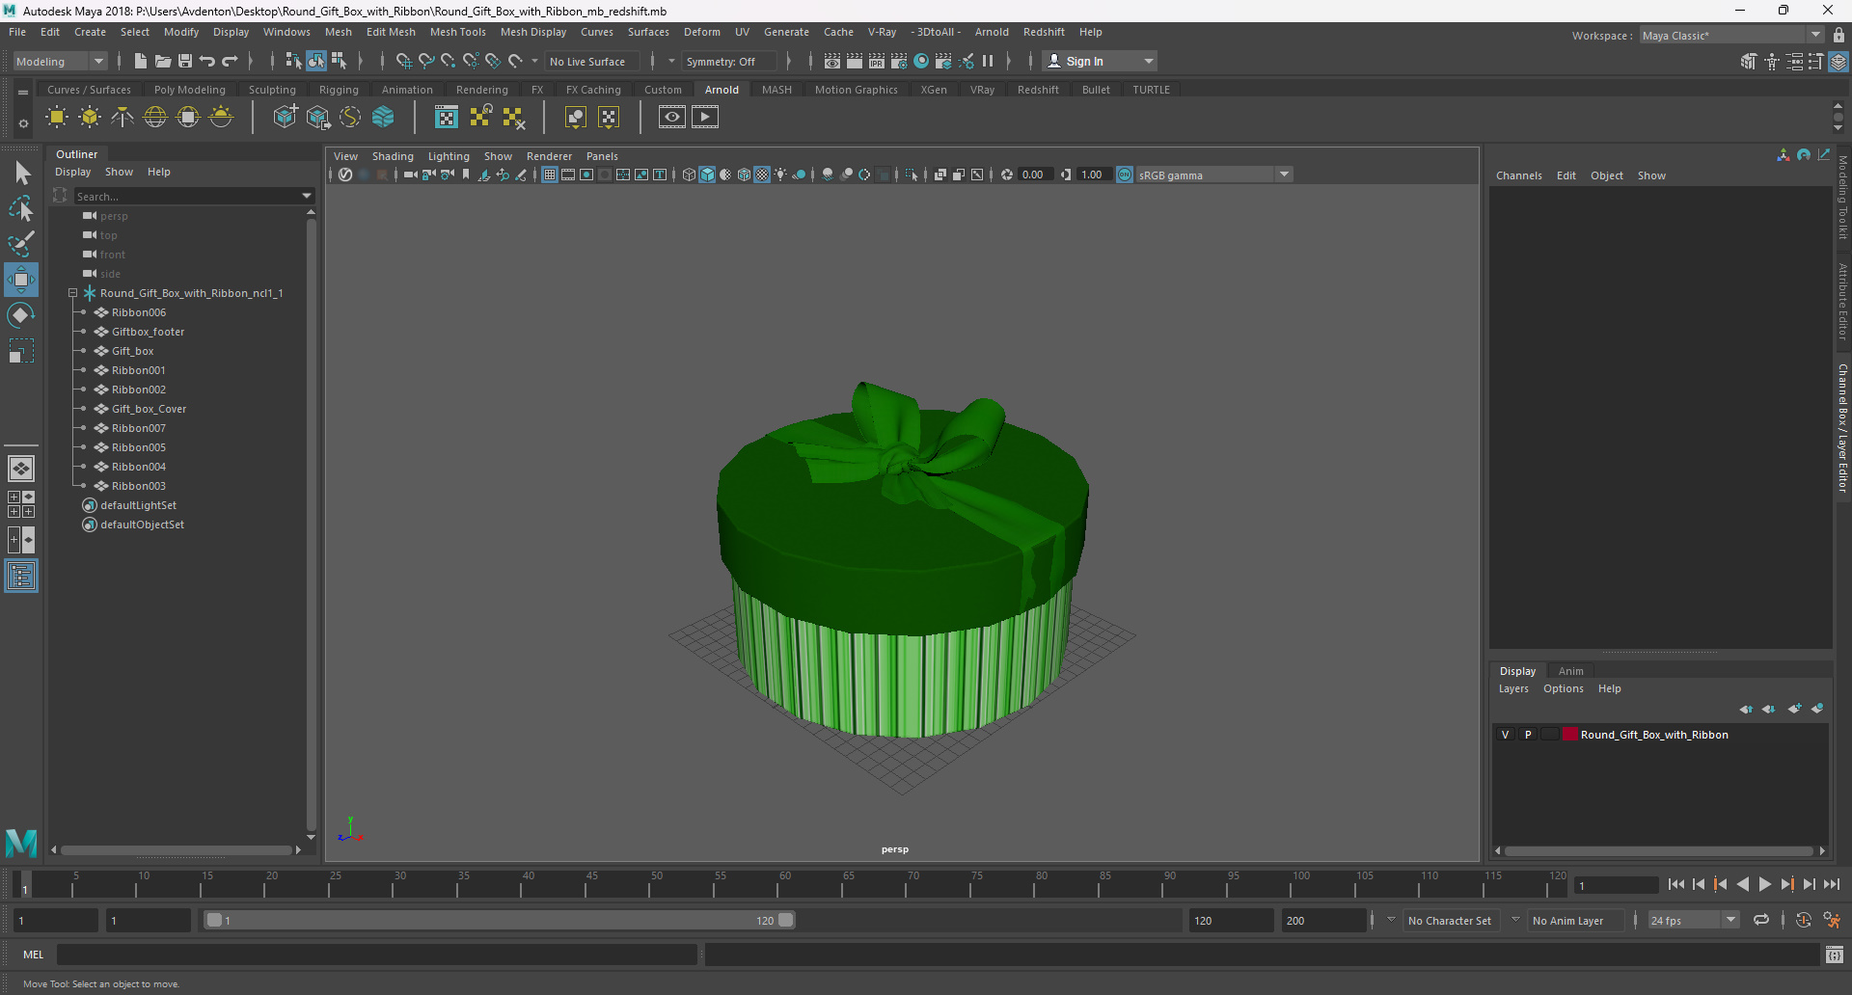Click four-view layout icon
This screenshot has width=1852, height=995.
(x=21, y=504)
